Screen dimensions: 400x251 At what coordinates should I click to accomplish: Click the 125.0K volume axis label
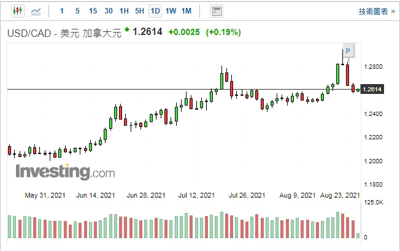374,203
